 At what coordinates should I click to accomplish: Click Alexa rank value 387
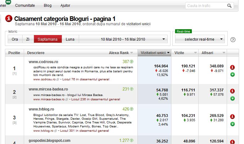(x=126, y=62)
